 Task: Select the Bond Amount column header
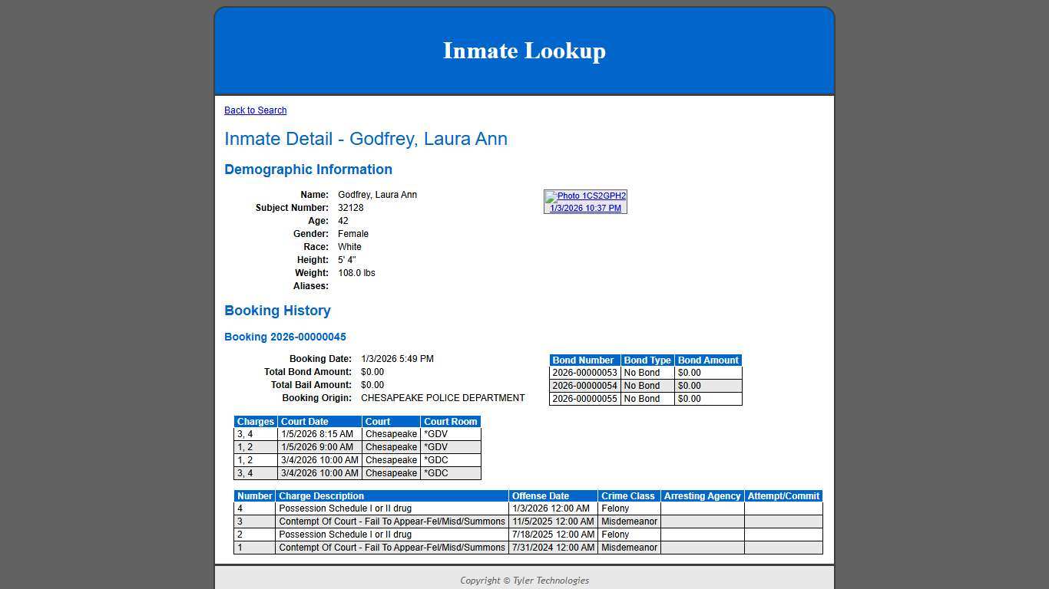(707, 360)
